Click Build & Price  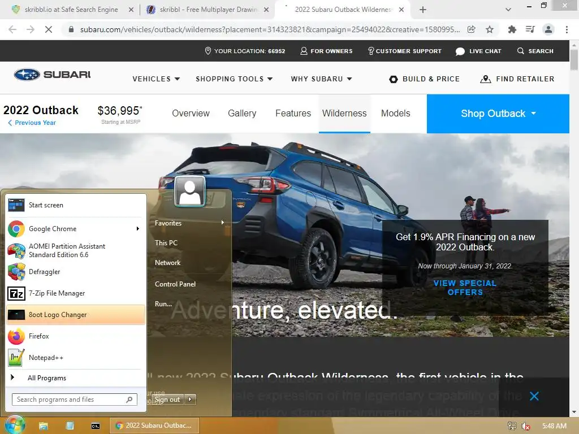(425, 79)
